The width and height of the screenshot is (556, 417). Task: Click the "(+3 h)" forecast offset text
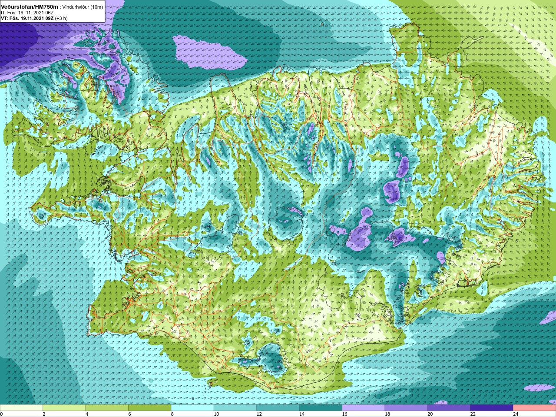pyautogui.click(x=61, y=18)
